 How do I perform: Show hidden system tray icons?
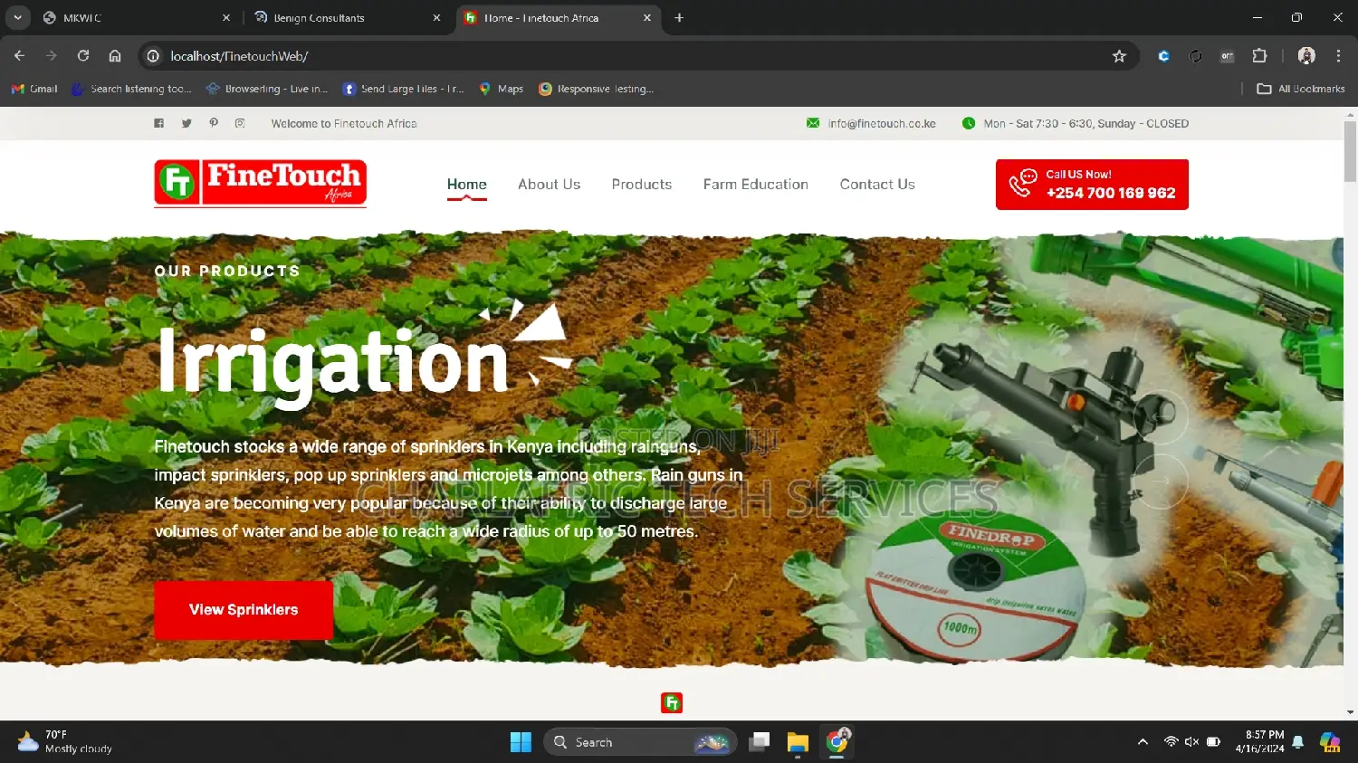tap(1143, 742)
